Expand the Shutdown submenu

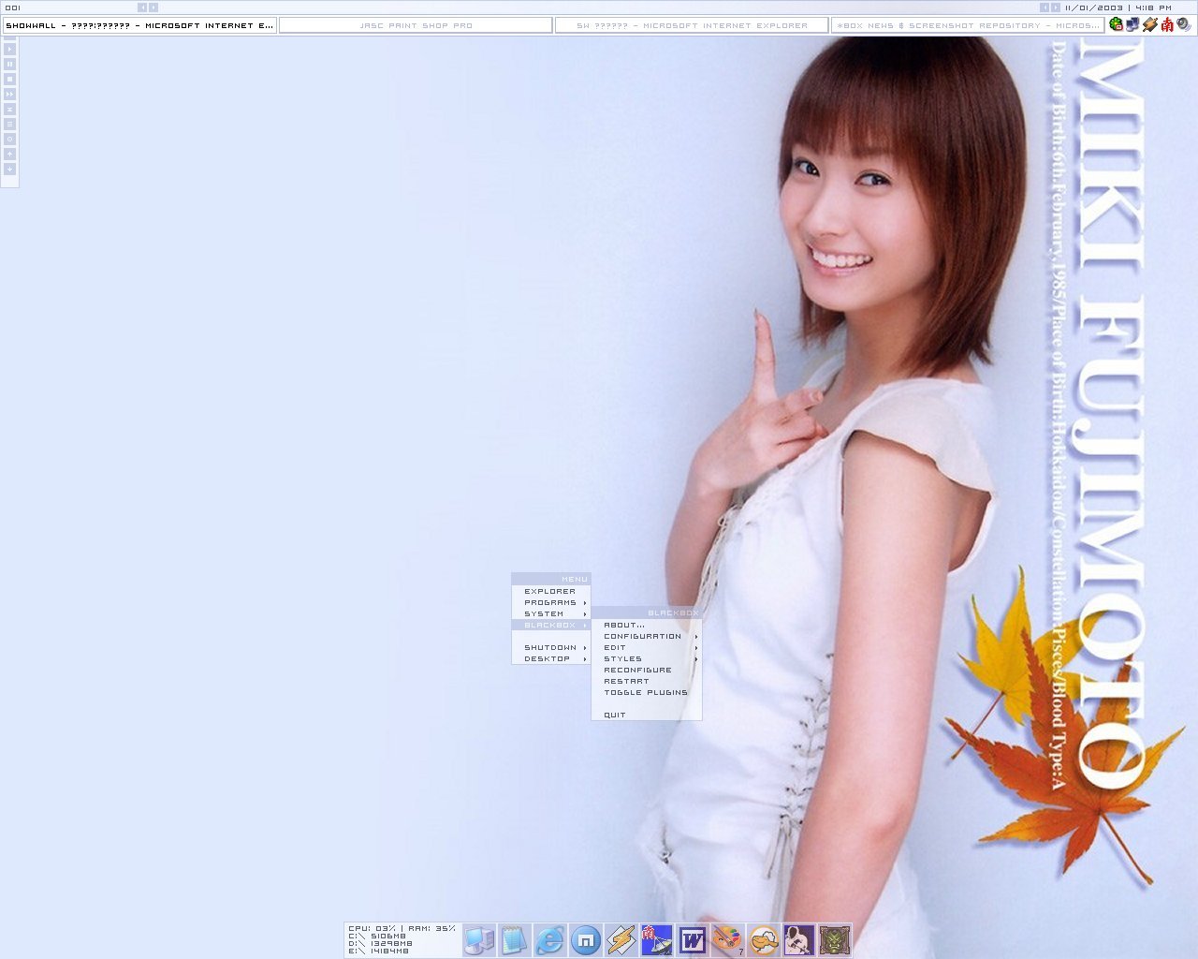tap(551, 647)
